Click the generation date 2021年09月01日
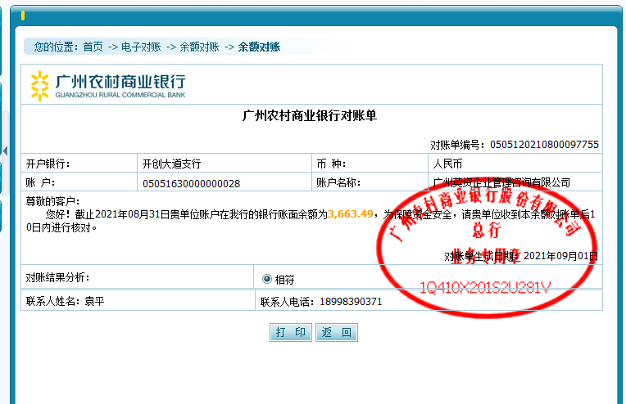 560,256
